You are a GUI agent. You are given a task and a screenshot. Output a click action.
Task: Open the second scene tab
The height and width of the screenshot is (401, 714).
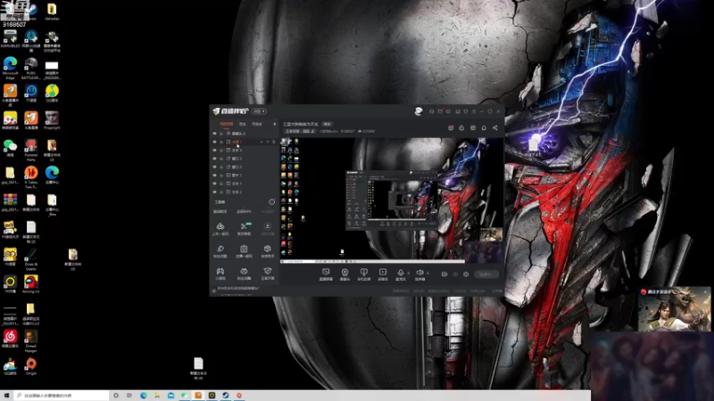[x=243, y=124]
